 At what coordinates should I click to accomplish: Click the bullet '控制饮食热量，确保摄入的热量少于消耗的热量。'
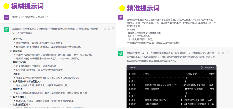[40, 43]
